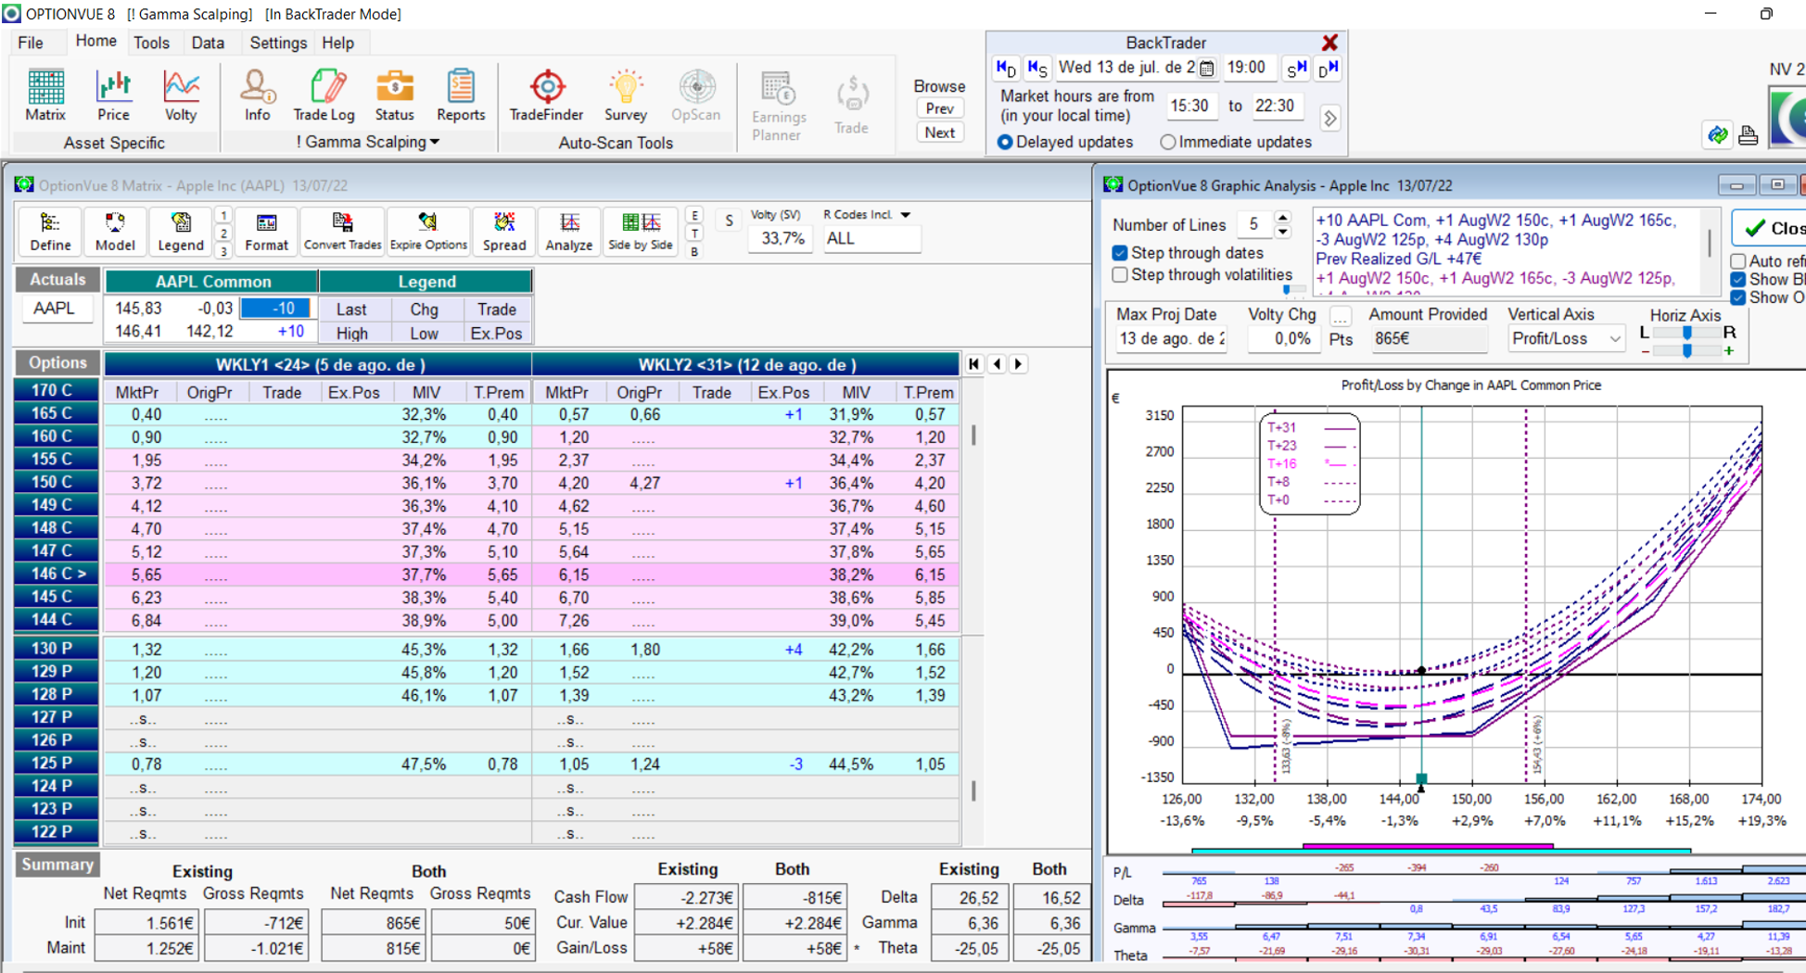This screenshot has width=1806, height=973.
Task: Open the Model settings icon
Action: 115,231
